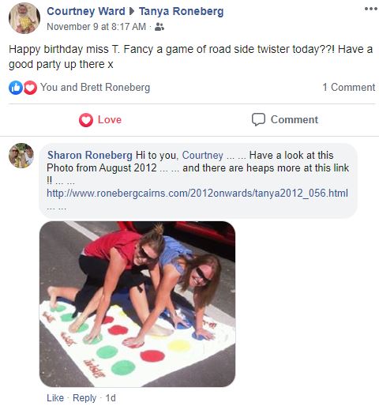This screenshot has height=410, width=379.
Task: Open the ronebergcairns.com tanya2012_056 link
Action: [197, 193]
